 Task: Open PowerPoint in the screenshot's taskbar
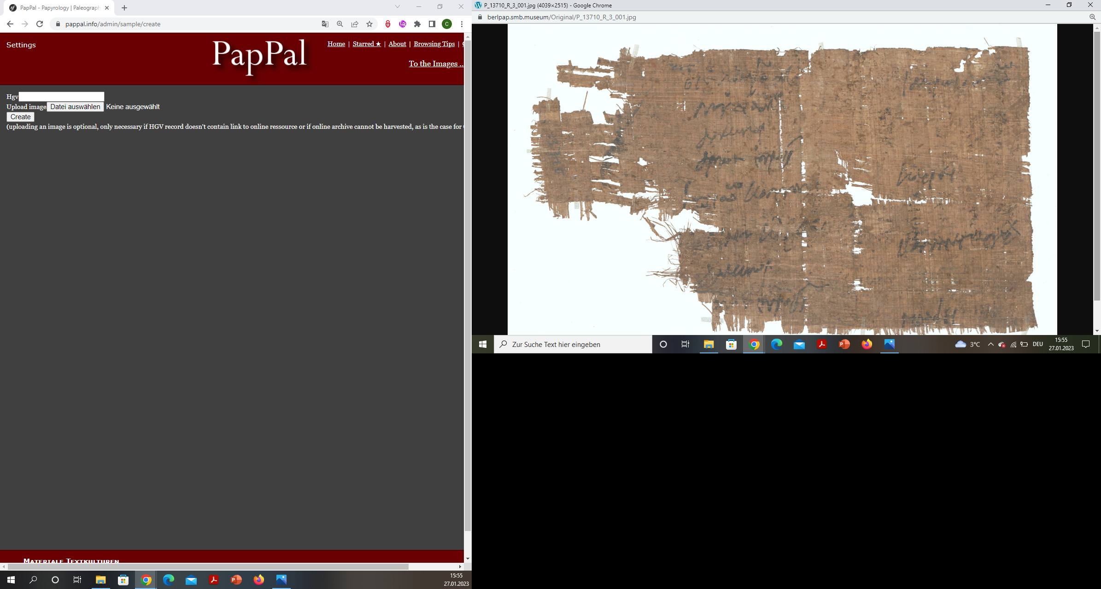coord(844,344)
